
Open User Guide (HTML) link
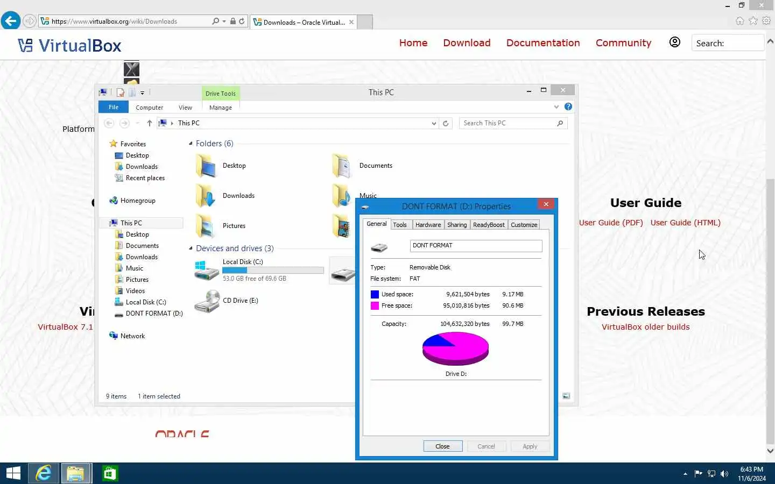click(685, 223)
